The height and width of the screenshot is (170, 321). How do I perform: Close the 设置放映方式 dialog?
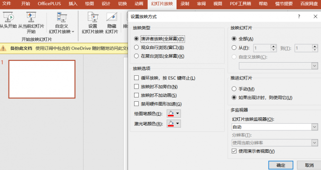(x=315, y=16)
